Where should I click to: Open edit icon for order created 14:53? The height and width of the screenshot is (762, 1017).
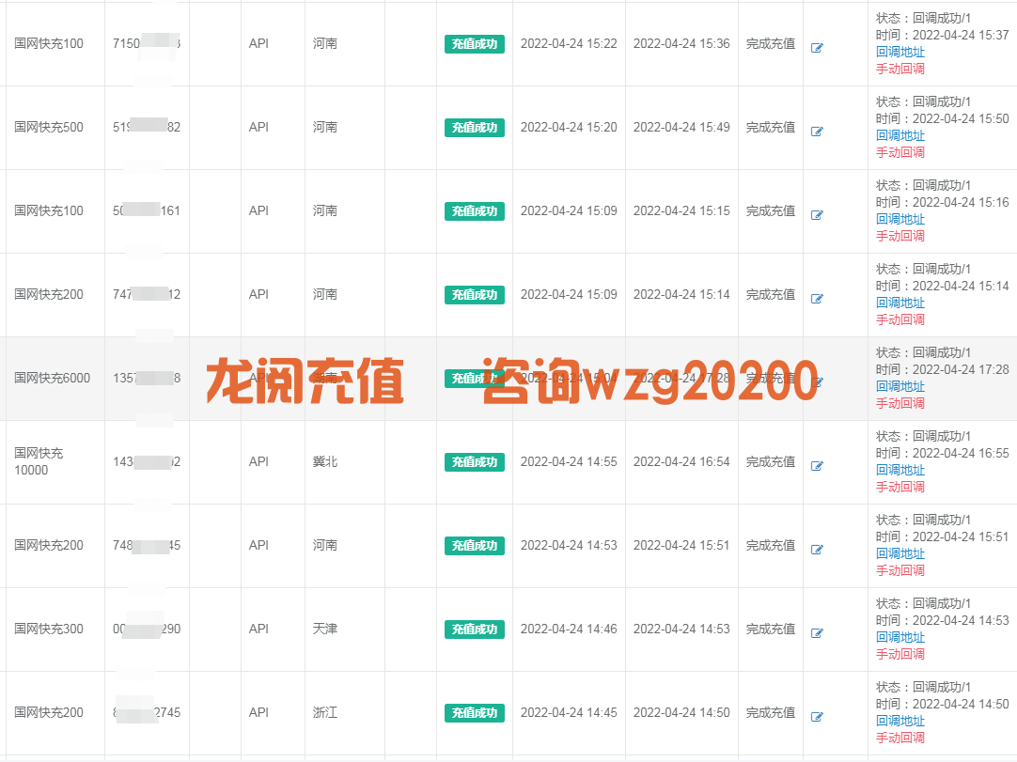[817, 550]
